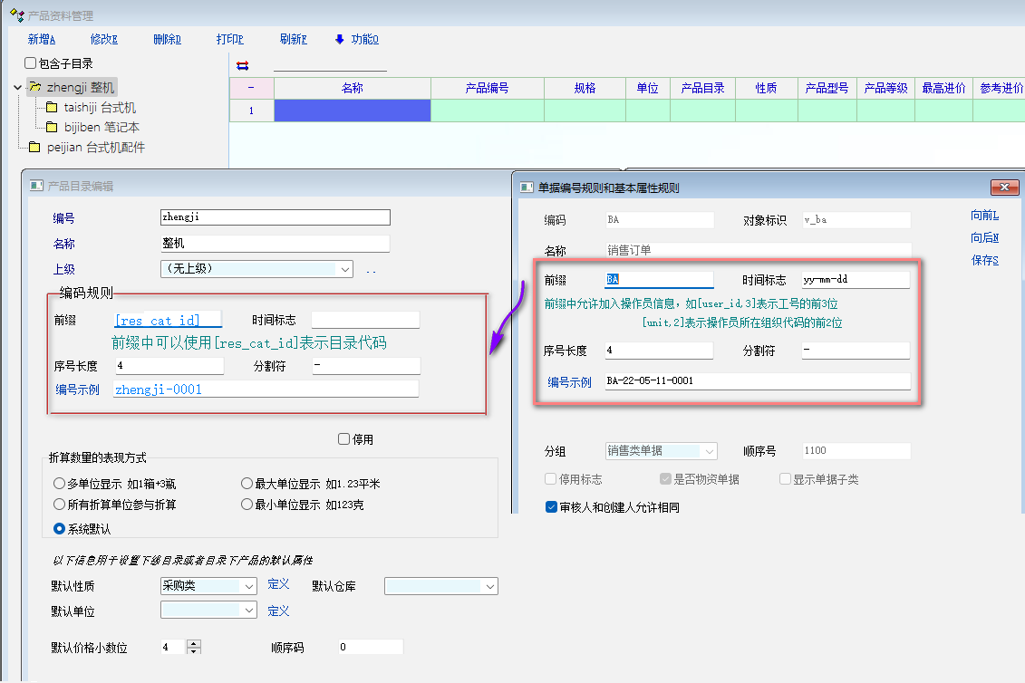Viewport: 1025px width, 683px height.
Task: Click the 定义 link beside 默认单位
Action: tap(278, 611)
